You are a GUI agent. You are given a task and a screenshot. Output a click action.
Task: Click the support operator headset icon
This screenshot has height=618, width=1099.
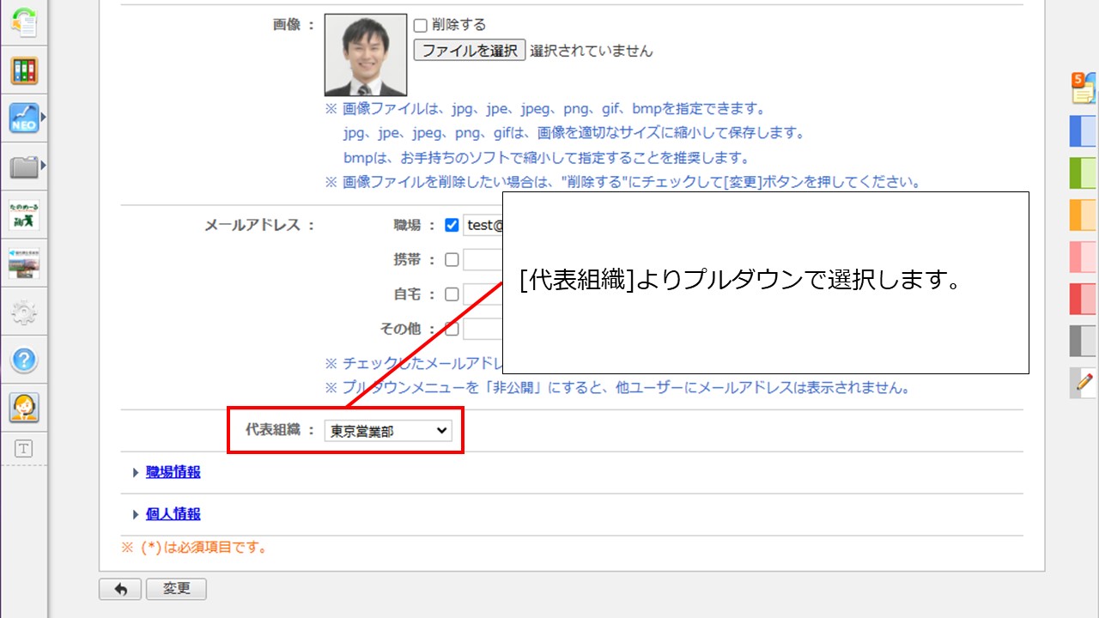[24, 408]
